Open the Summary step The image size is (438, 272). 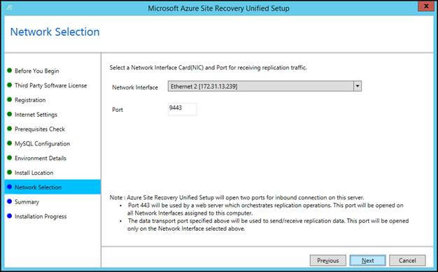point(27,201)
